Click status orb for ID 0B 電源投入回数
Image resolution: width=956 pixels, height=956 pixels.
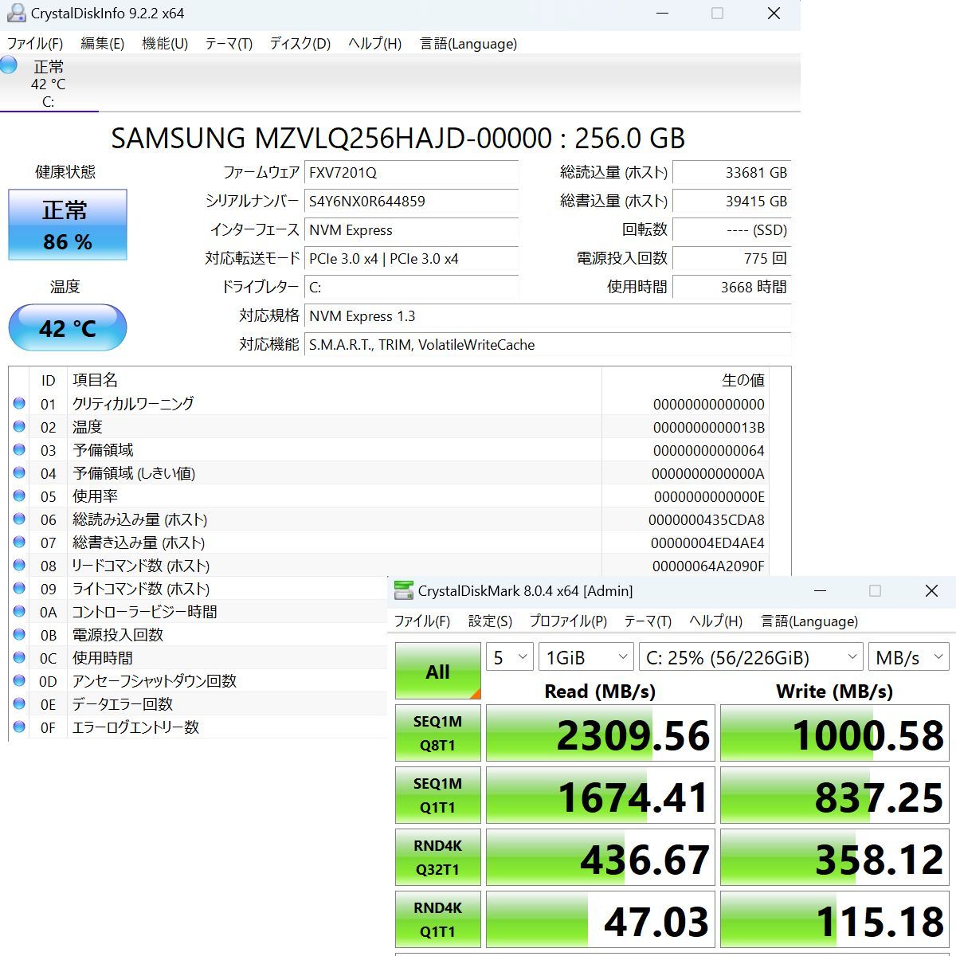pos(19,635)
